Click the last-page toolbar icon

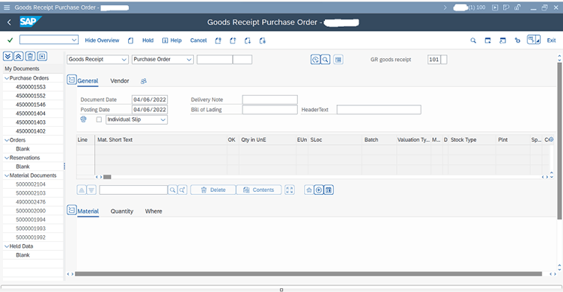[263, 40]
